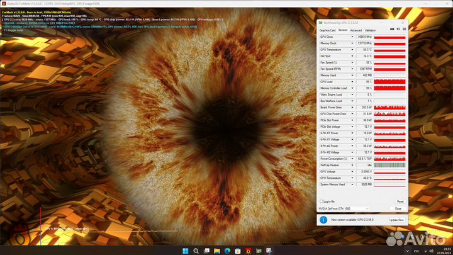The image size is (453, 255).
Task: Click the 'Hot Spot' temperature value field
Action: (x=364, y=56)
